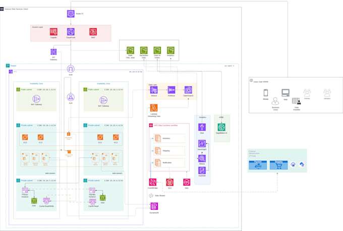This screenshot has width=343, height=231.
Task: Click the Notification step in Step Functions workflow
Action: coord(169,163)
